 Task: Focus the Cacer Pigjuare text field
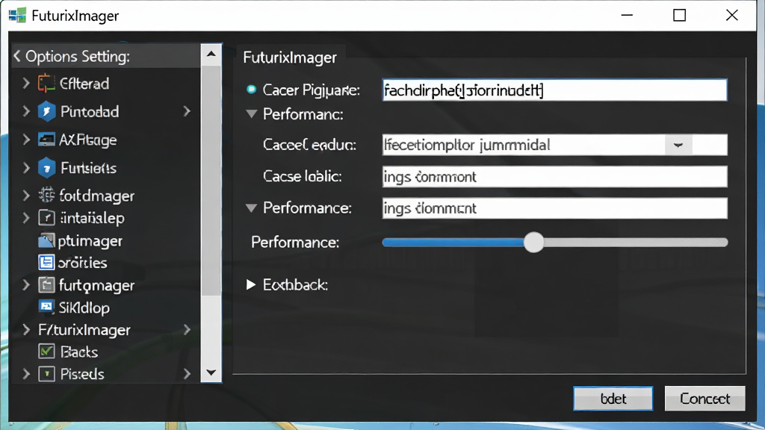point(555,90)
